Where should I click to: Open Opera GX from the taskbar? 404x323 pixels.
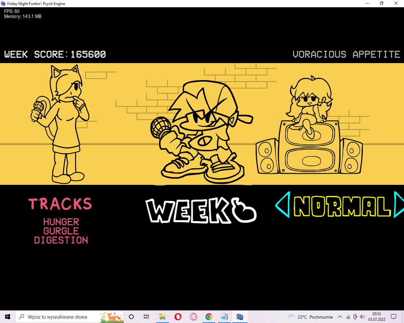[193, 316]
